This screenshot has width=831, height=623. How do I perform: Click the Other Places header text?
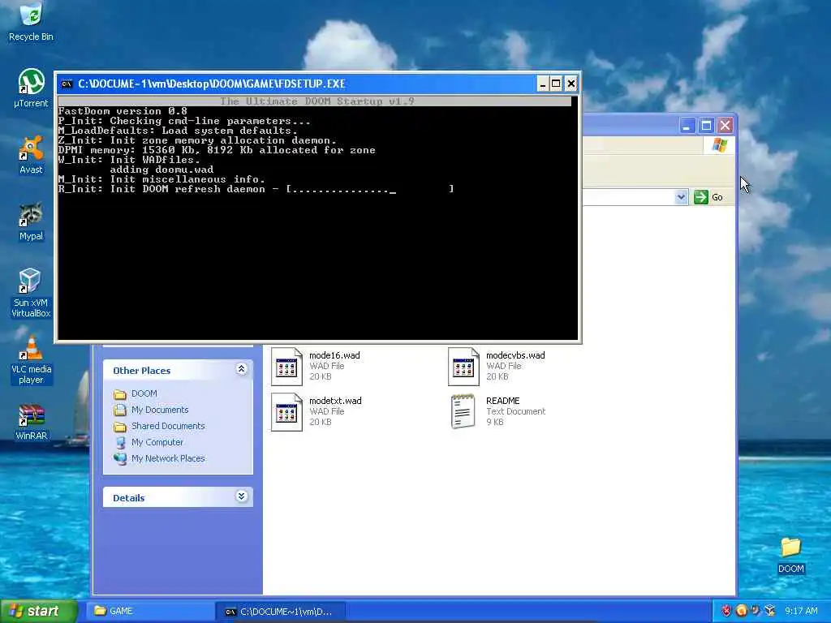coord(141,371)
